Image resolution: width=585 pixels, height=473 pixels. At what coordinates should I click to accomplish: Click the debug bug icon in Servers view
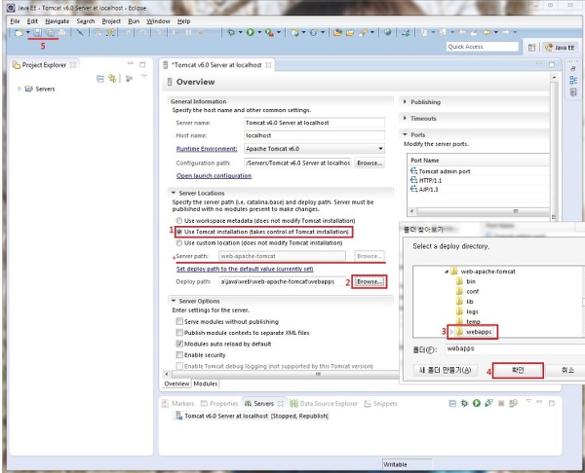[464, 403]
